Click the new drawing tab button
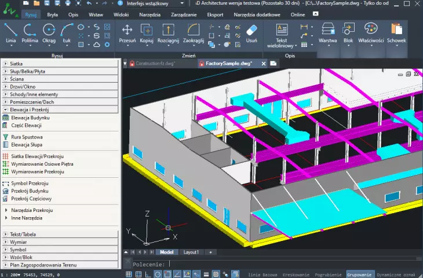Viewport: 423px width, 278px height. pos(274,63)
